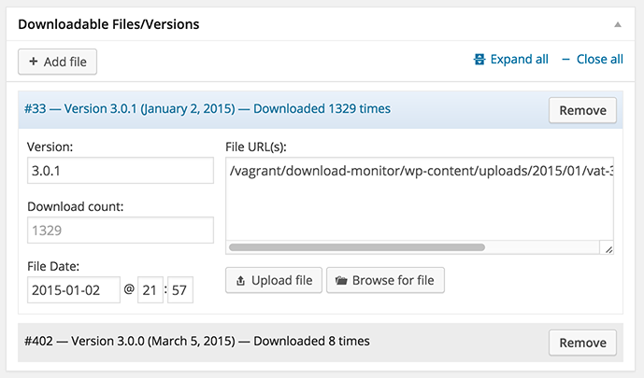Click the minus icon beside Close all
The image size is (644, 378).
pyautogui.click(x=565, y=59)
